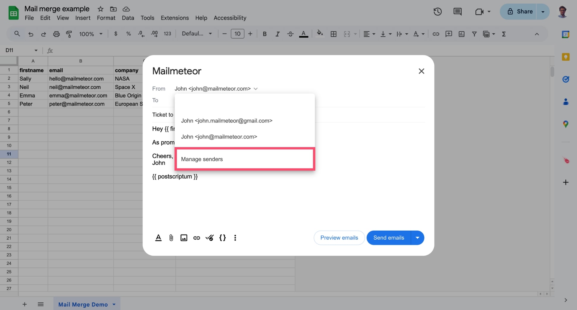Open Google Keep side panel icon
Screen dimensions: 577x310
565,57
